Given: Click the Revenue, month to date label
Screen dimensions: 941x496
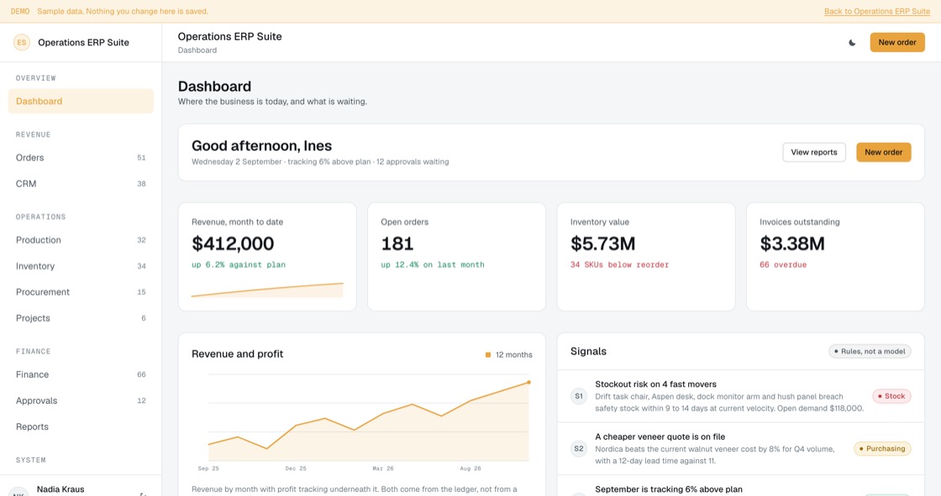Looking at the screenshot, I should 237,222.
